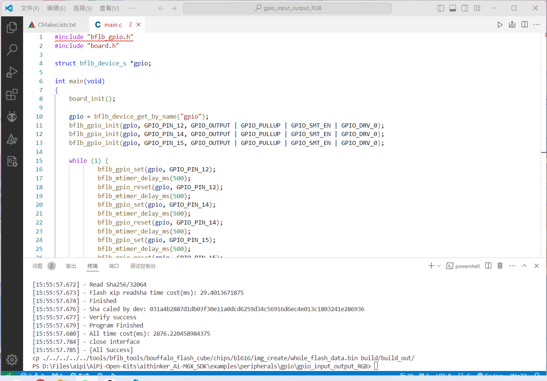
Task: Click the problems count badge 2
Action: [52, 266]
